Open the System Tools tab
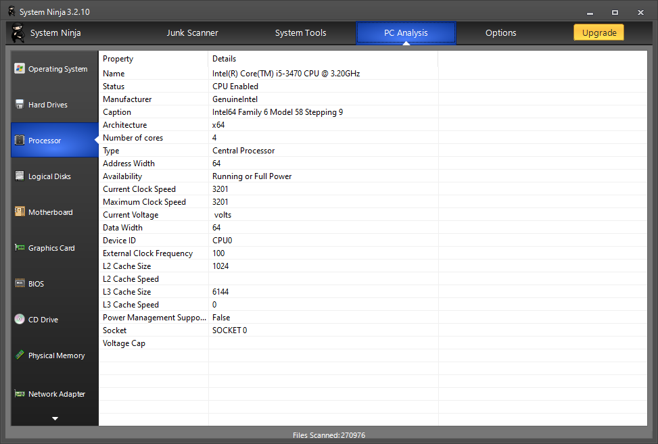658x444 pixels. (300, 32)
